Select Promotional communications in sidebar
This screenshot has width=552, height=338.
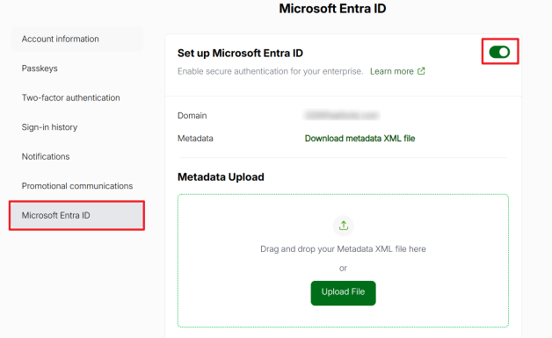[x=77, y=186]
